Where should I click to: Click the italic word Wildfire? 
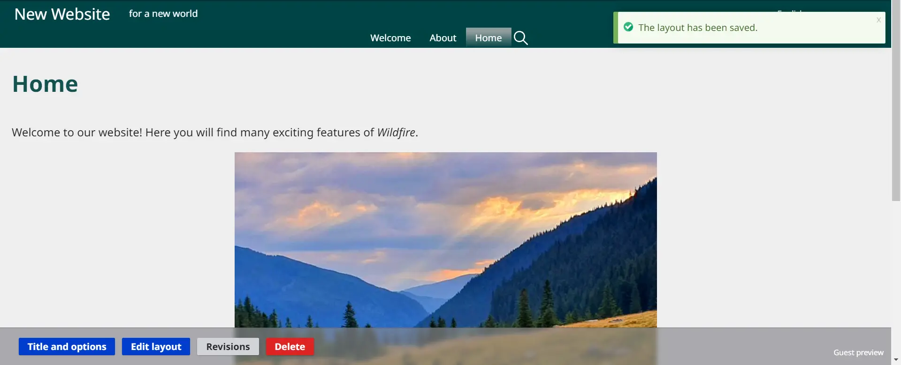coord(396,133)
